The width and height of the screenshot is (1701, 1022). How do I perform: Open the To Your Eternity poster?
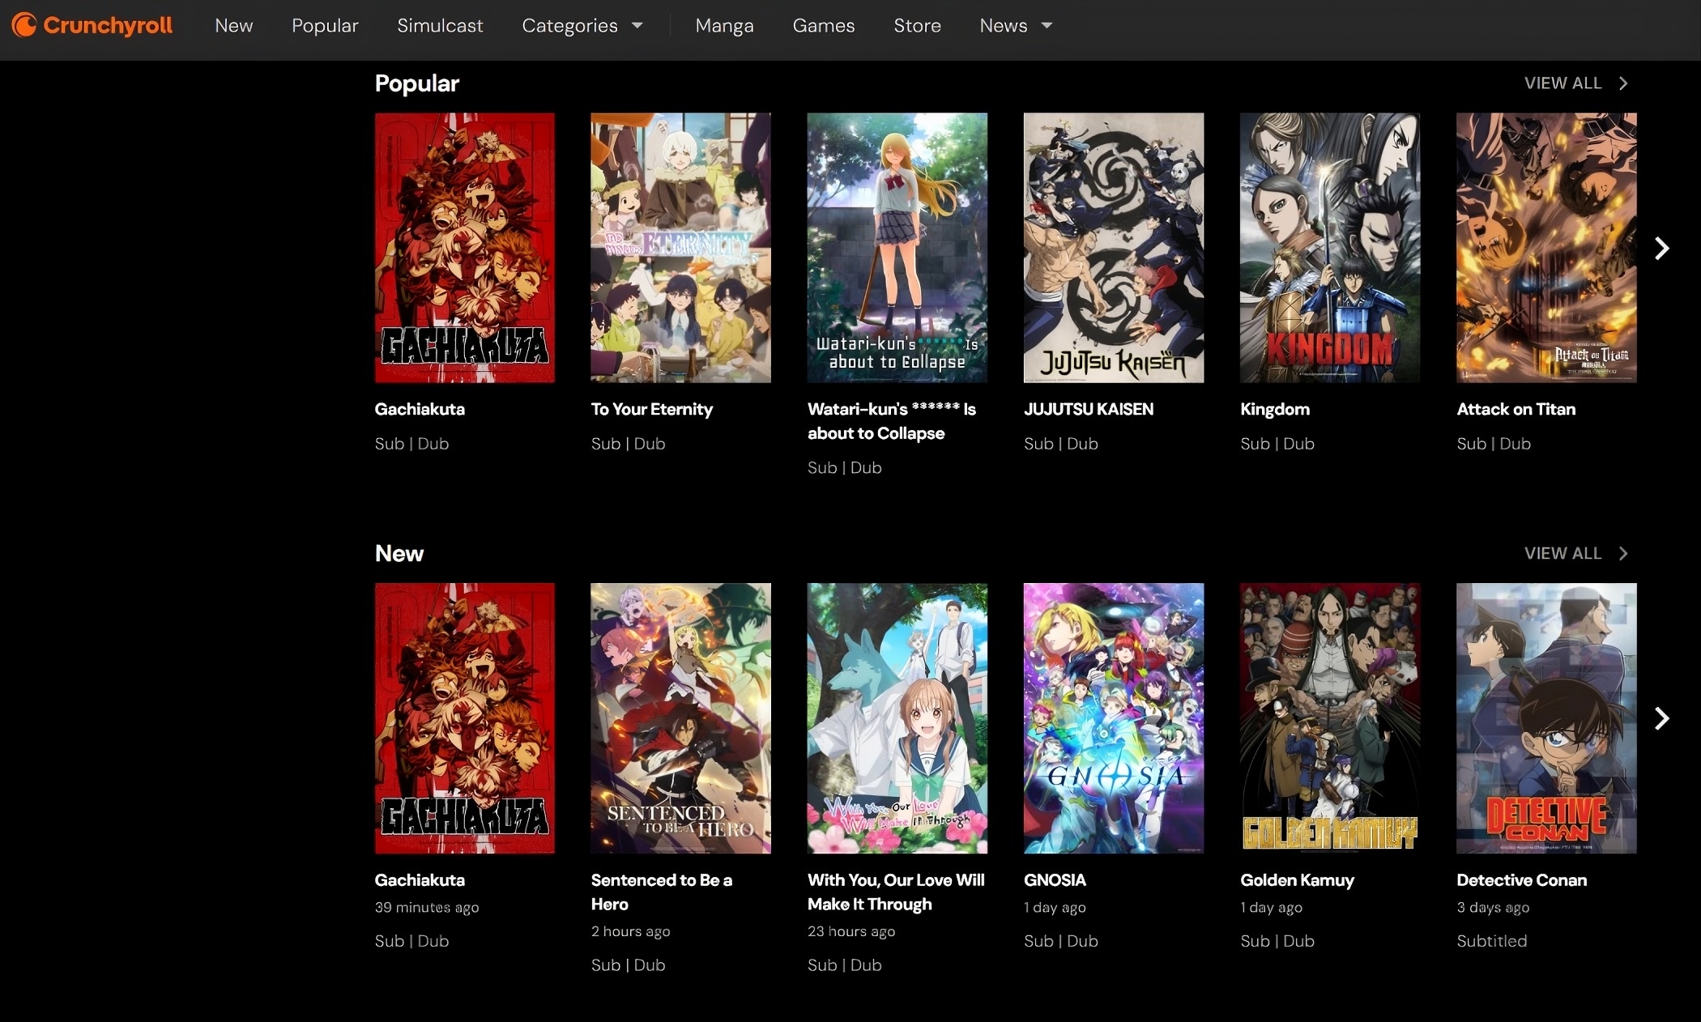tap(680, 248)
